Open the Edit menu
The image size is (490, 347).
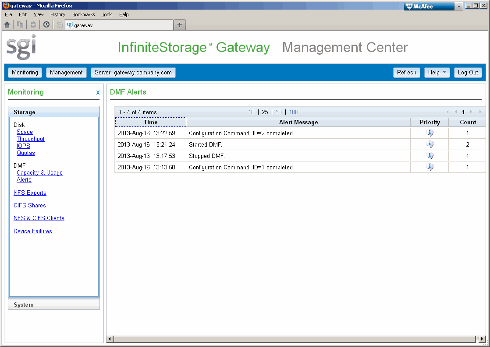(23, 14)
